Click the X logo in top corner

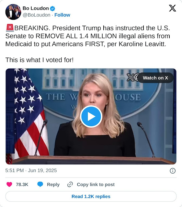click(x=173, y=8)
